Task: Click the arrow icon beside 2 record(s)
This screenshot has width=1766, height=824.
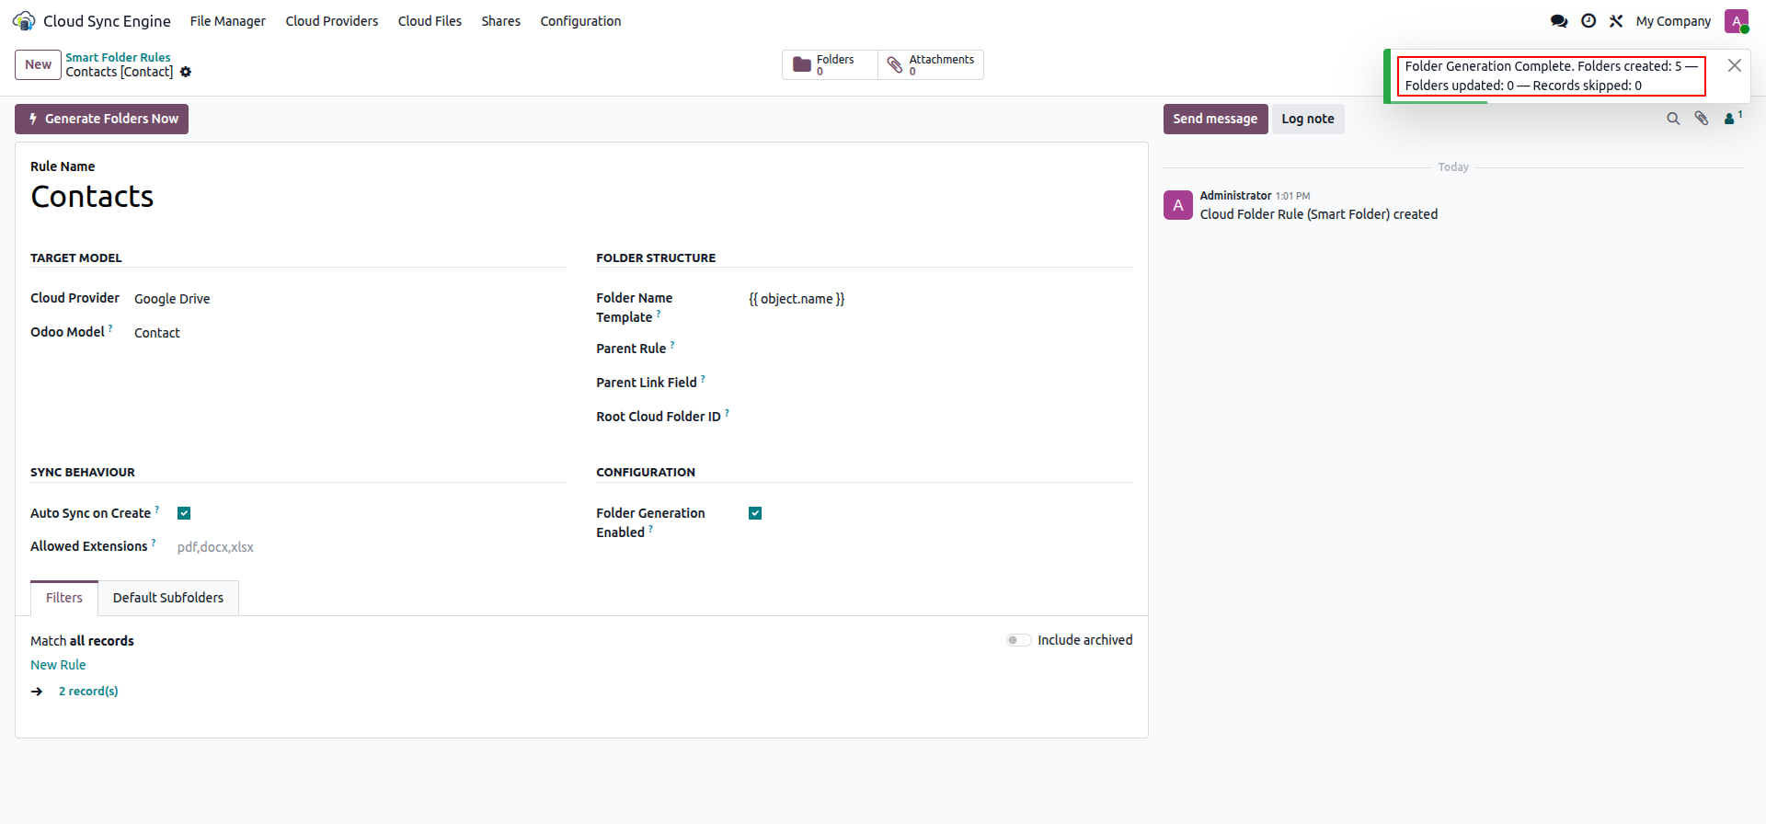Action: [x=37, y=692]
